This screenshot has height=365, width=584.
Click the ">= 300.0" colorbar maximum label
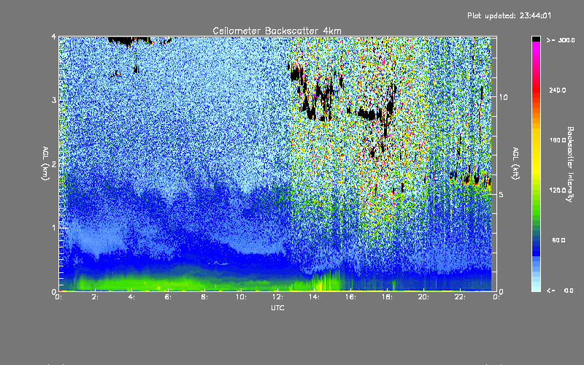561,40
